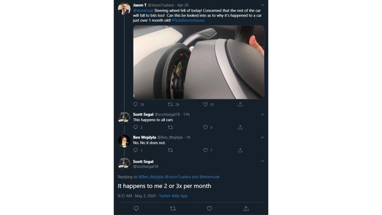Image resolution: width=382 pixels, height=215 pixels.
Task: Open the #TeslaServiceIssues hashtag
Action: click(x=188, y=20)
